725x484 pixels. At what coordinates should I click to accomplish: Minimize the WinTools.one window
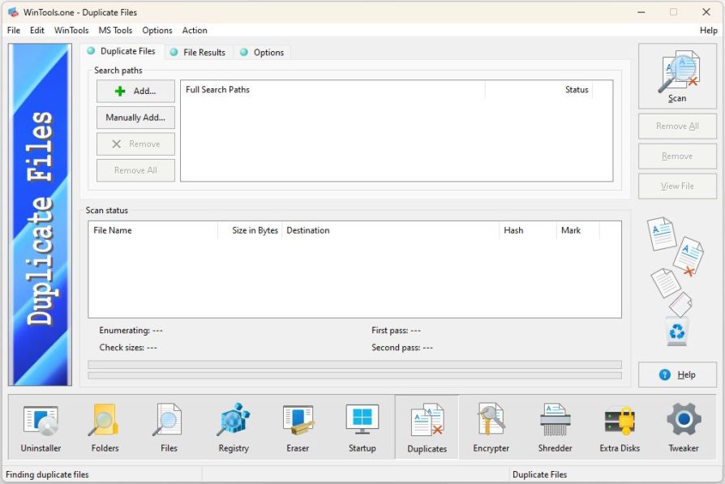[x=641, y=12]
